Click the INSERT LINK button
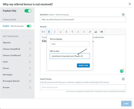Screen dimensions: 134x109 click(x=83, y=65)
